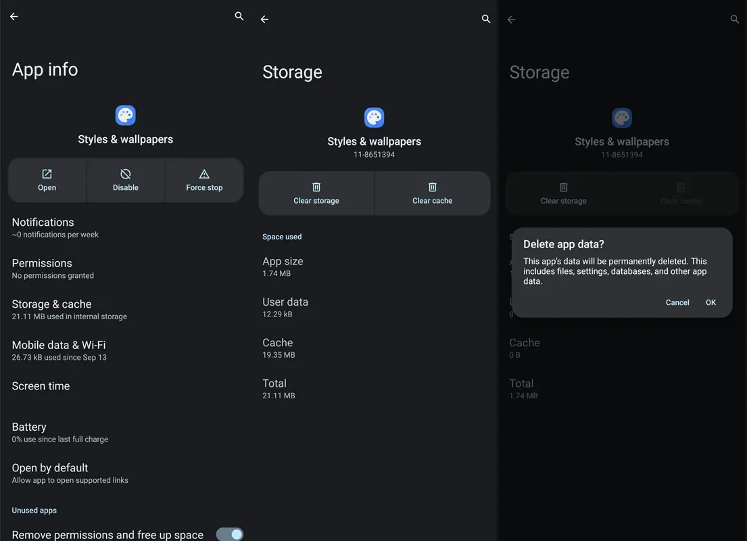Open the Open by default row
This screenshot has width=747, height=541.
[126, 473]
